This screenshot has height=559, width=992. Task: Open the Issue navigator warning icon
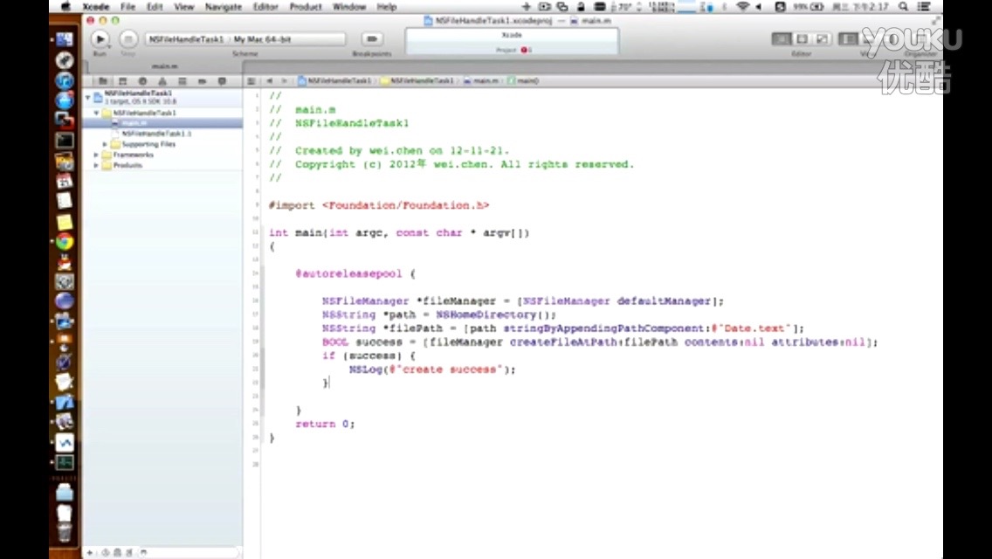(x=162, y=81)
